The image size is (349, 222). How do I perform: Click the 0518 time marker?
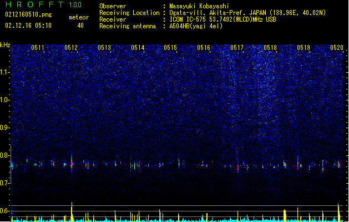click(270, 48)
